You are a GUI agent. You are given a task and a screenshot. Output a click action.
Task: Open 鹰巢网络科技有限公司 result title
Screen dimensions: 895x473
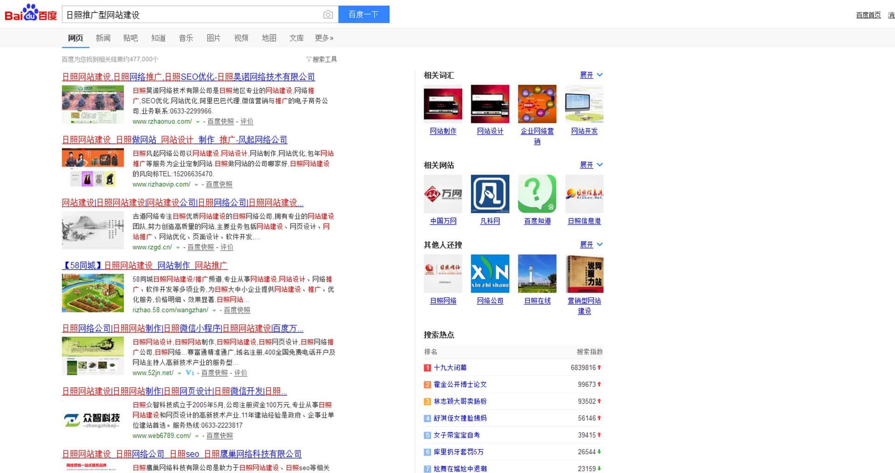(x=182, y=454)
